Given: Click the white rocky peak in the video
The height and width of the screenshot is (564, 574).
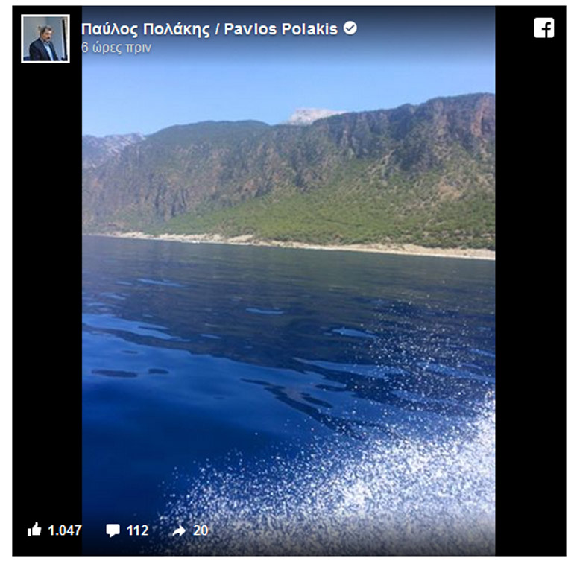Looking at the screenshot, I should point(313,115).
